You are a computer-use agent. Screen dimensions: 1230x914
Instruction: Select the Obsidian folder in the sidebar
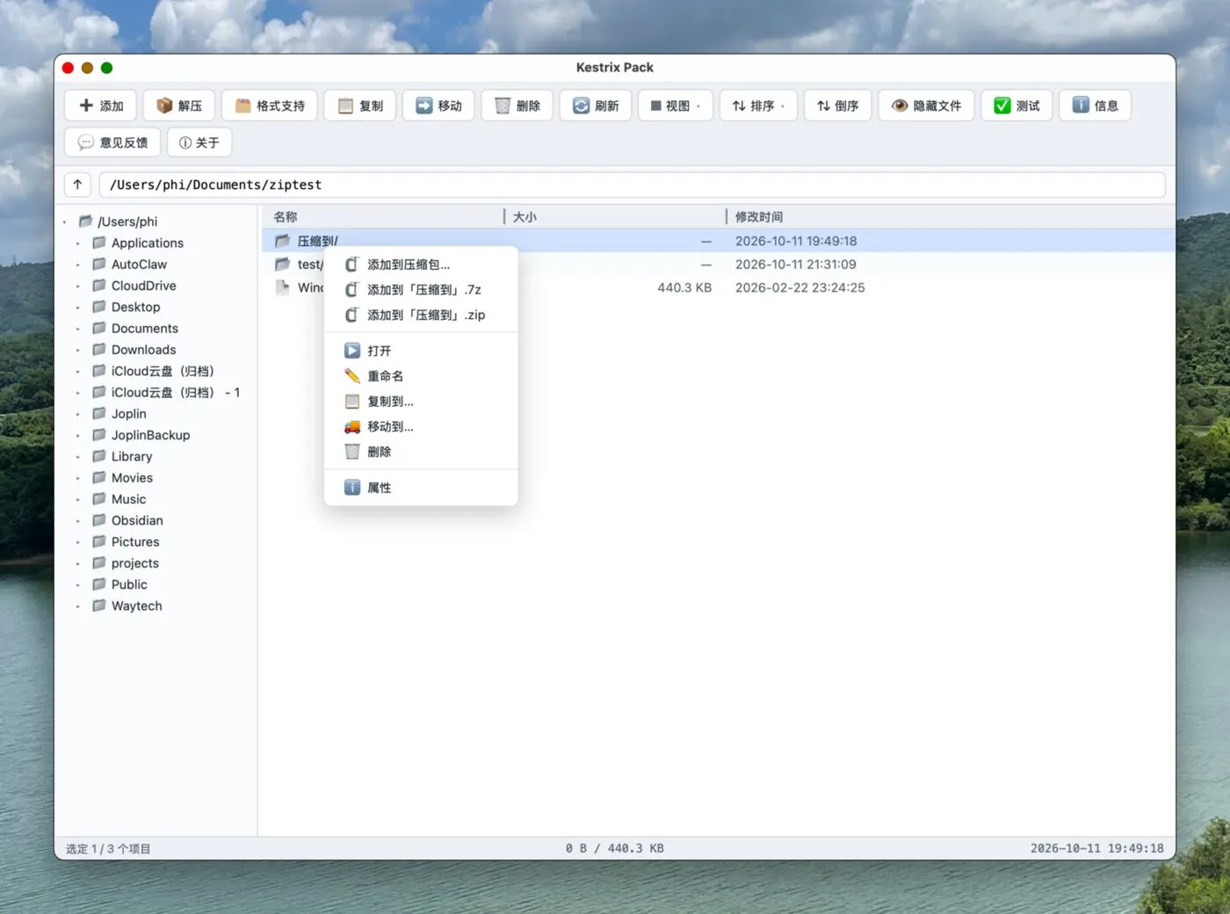click(x=137, y=520)
